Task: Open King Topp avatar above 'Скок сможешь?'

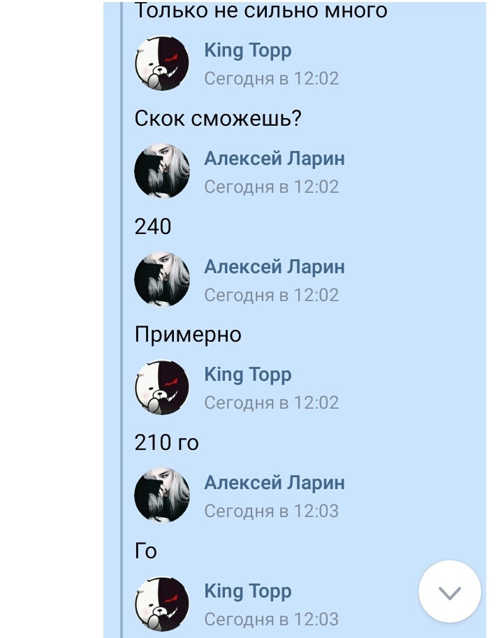Action: 162,63
